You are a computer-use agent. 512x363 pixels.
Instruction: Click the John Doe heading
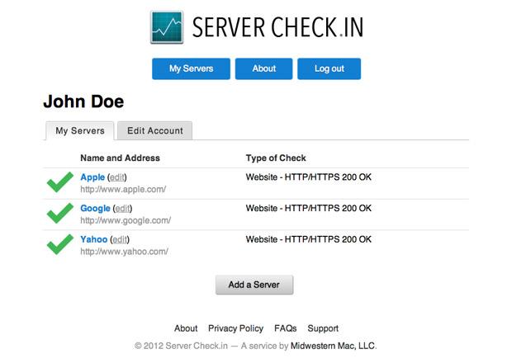pos(83,101)
